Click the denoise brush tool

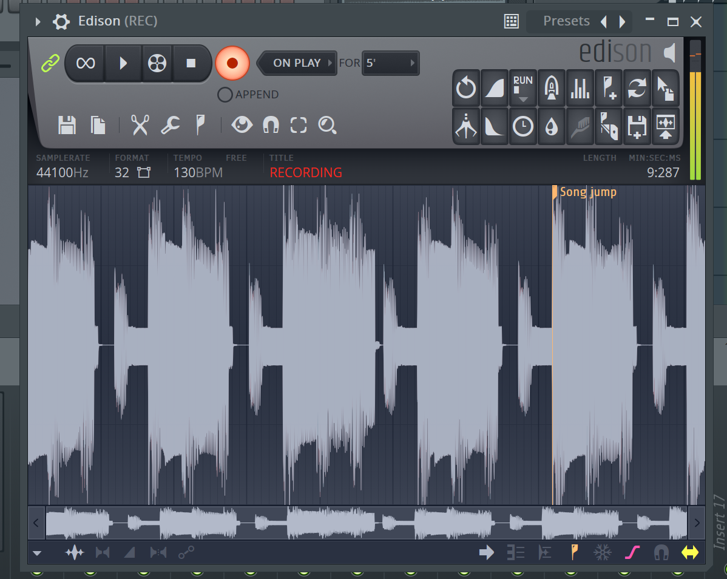click(580, 126)
